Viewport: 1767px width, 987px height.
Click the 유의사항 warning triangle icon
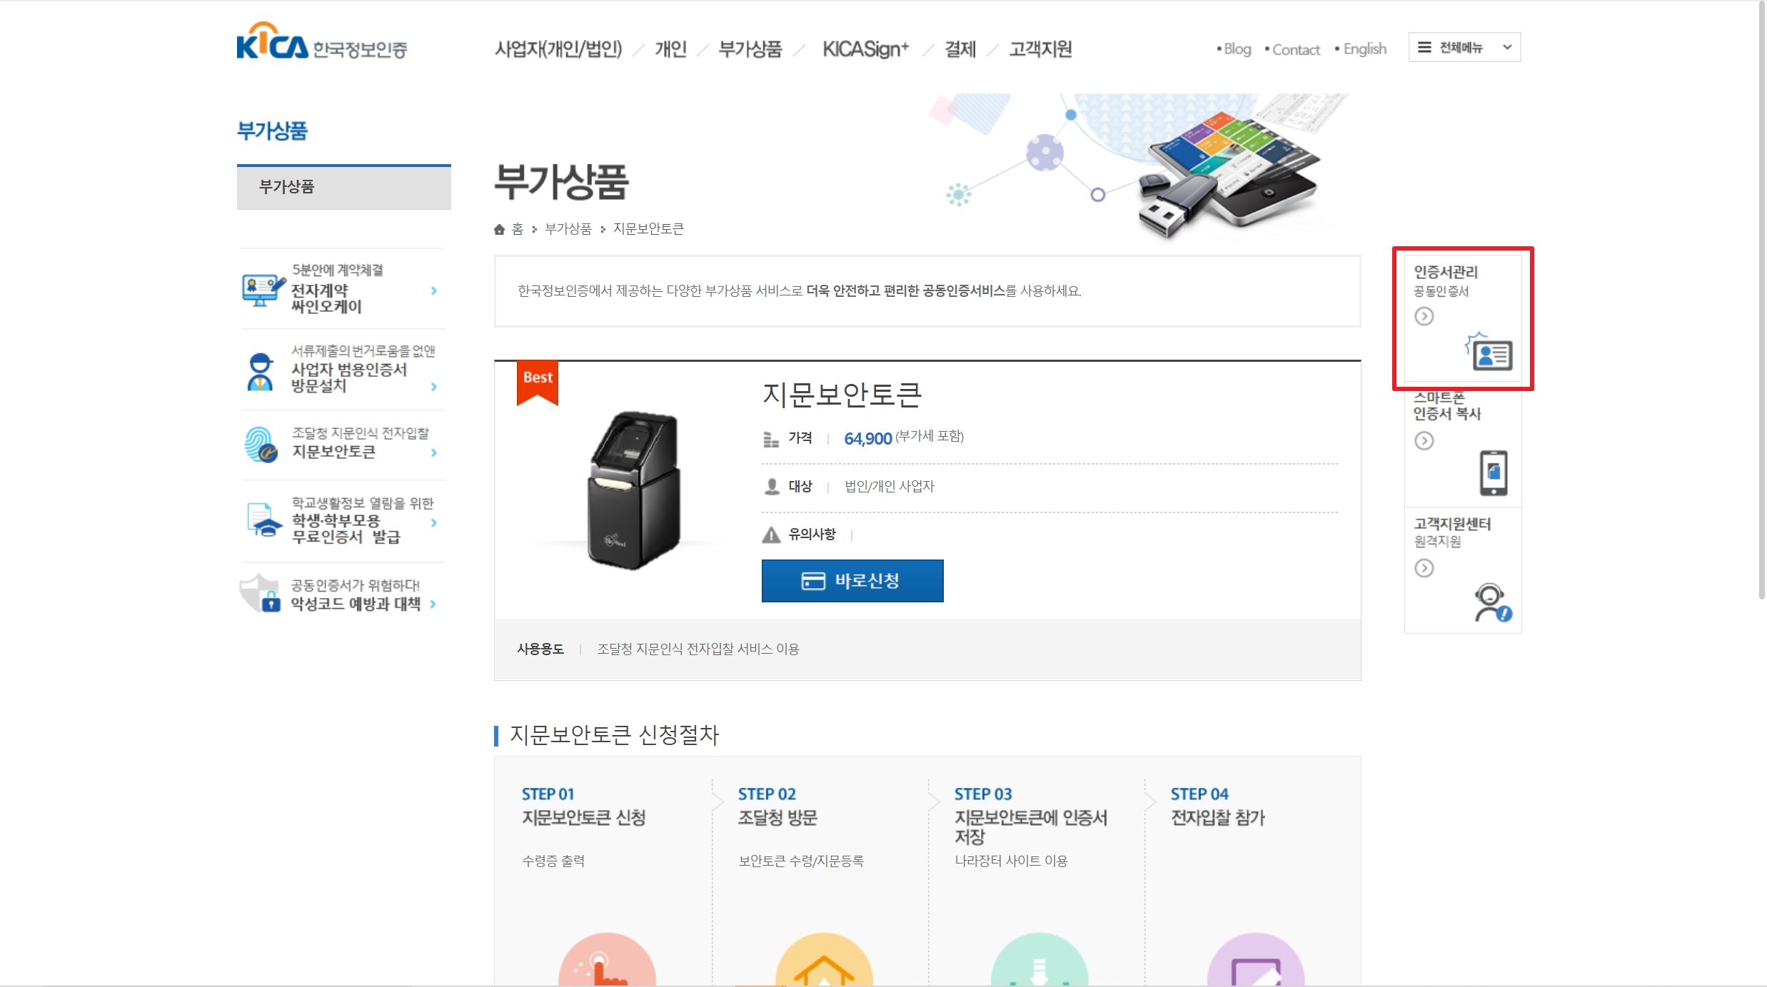point(771,535)
